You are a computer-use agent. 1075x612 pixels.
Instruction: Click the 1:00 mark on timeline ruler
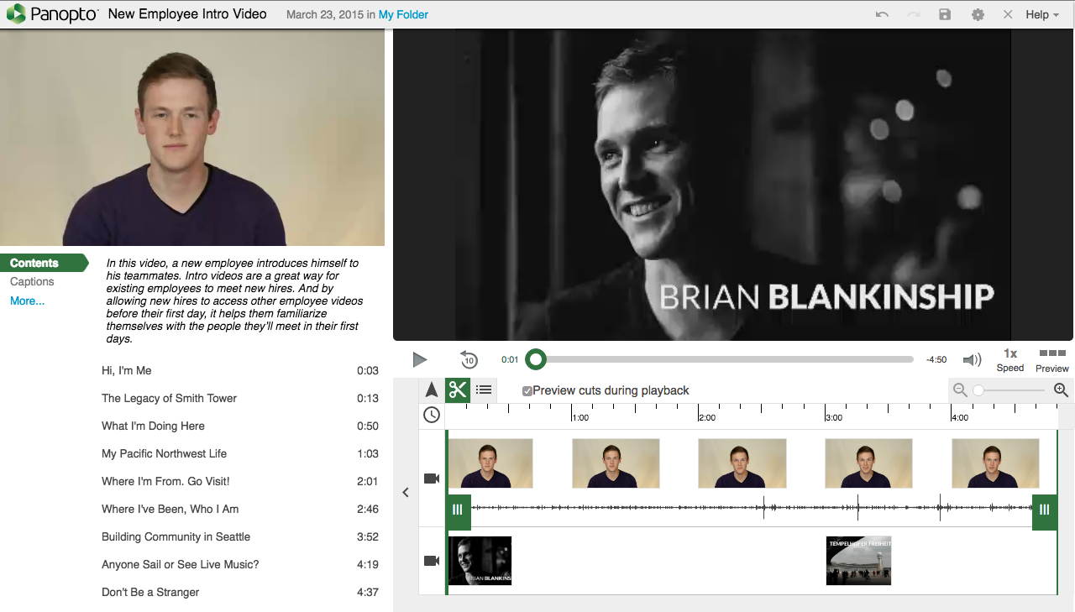point(580,417)
